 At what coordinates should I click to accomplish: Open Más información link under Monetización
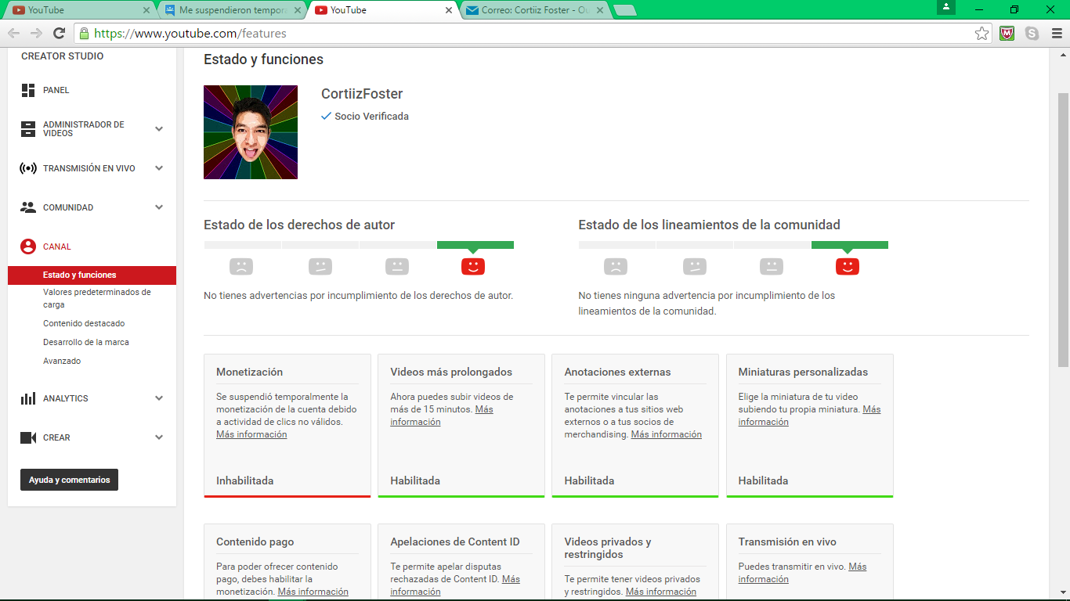[251, 434]
